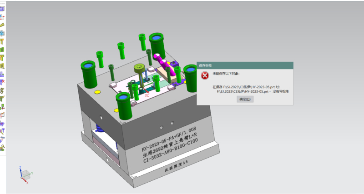Choose the purple inverted T on green icon
Image resolution: width=364 pixels, height=194 pixels.
(x=2, y=75)
